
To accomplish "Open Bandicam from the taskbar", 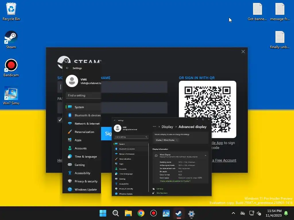I will (154, 213).
